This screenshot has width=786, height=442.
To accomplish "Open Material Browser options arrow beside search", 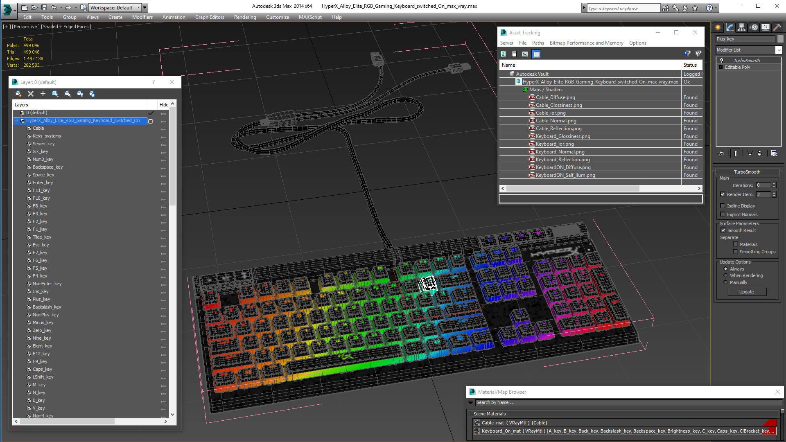I will 471,403.
